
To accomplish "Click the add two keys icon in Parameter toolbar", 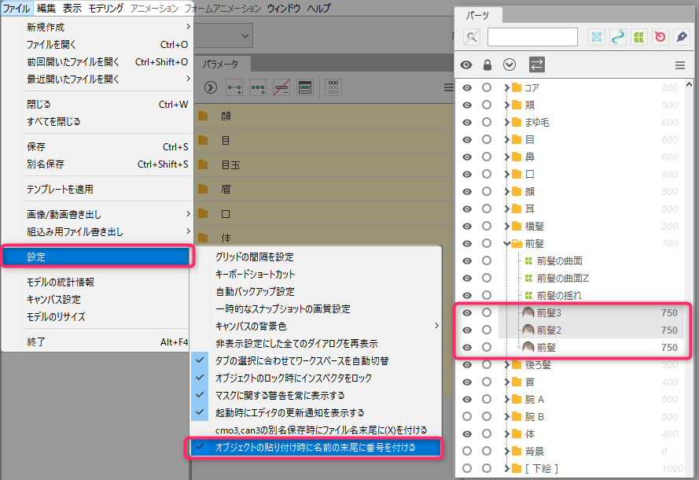I will (x=234, y=87).
